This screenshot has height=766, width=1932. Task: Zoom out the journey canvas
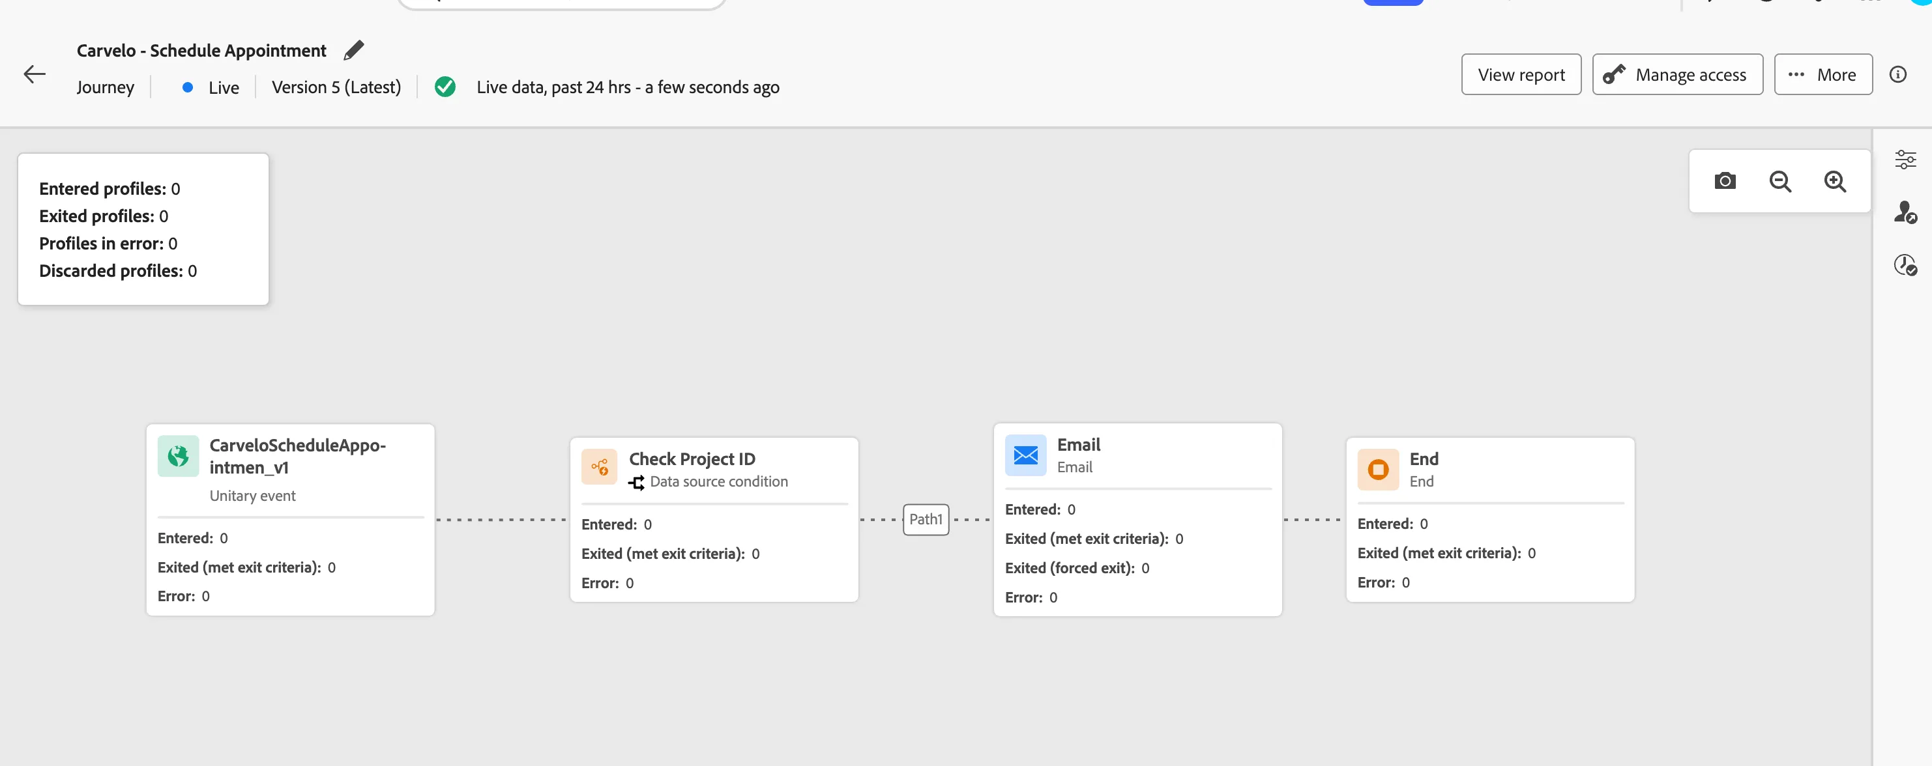pos(1779,181)
